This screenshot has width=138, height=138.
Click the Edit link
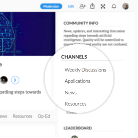click(x=71, y=6)
